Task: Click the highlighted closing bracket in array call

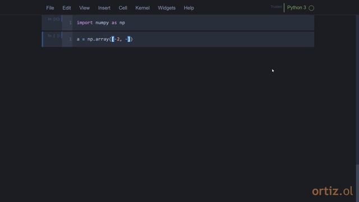Action: [128, 39]
